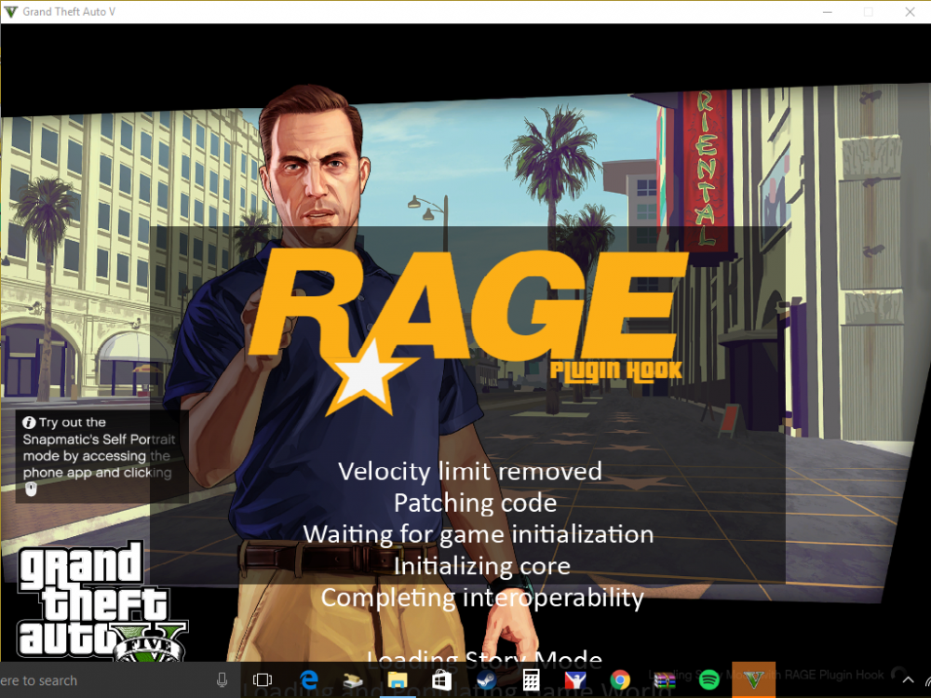Click "Completing interoperability" status text
931x698 pixels.
482,597
